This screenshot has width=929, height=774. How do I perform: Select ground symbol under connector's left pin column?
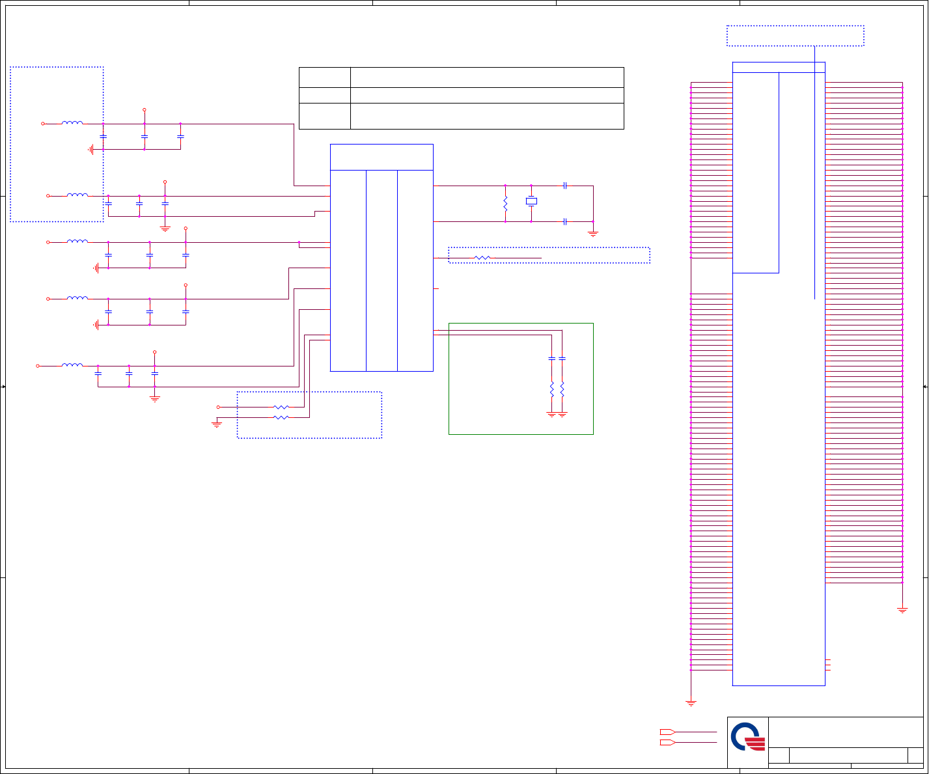click(x=691, y=704)
